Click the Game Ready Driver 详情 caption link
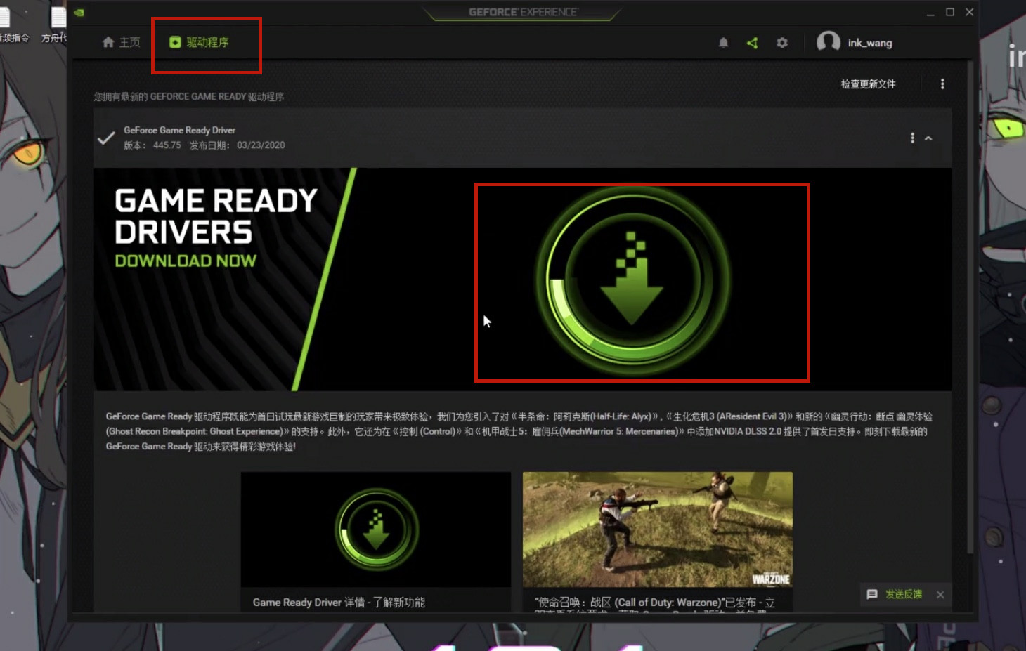 tap(339, 603)
